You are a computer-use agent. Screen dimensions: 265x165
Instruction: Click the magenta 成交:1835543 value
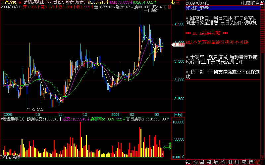[74, 119]
